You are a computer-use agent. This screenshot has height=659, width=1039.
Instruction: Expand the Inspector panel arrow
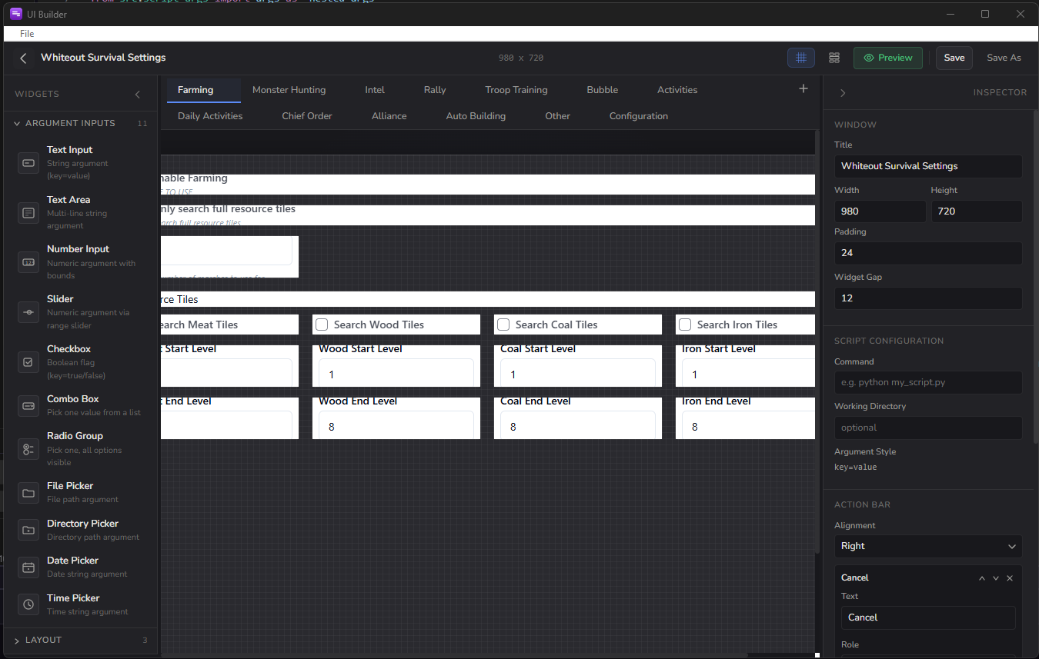click(x=843, y=93)
